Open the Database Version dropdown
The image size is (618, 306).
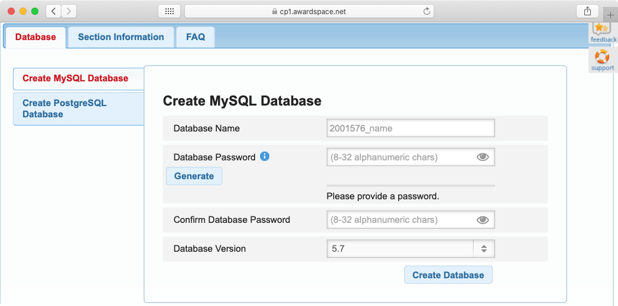coord(400,249)
